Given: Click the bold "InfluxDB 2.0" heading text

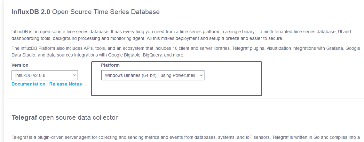Looking at the screenshot, I should click(31, 12).
